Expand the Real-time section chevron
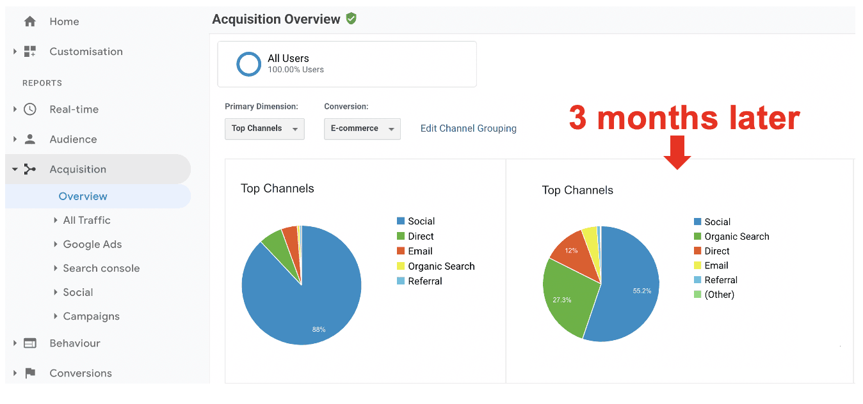863x404 pixels. 14,109
